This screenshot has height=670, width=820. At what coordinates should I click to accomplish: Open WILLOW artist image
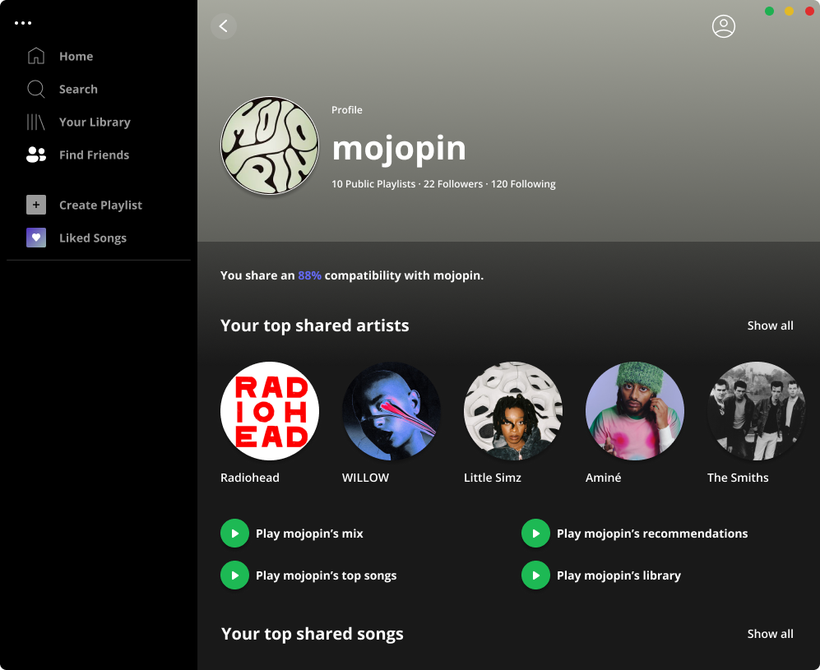(391, 411)
